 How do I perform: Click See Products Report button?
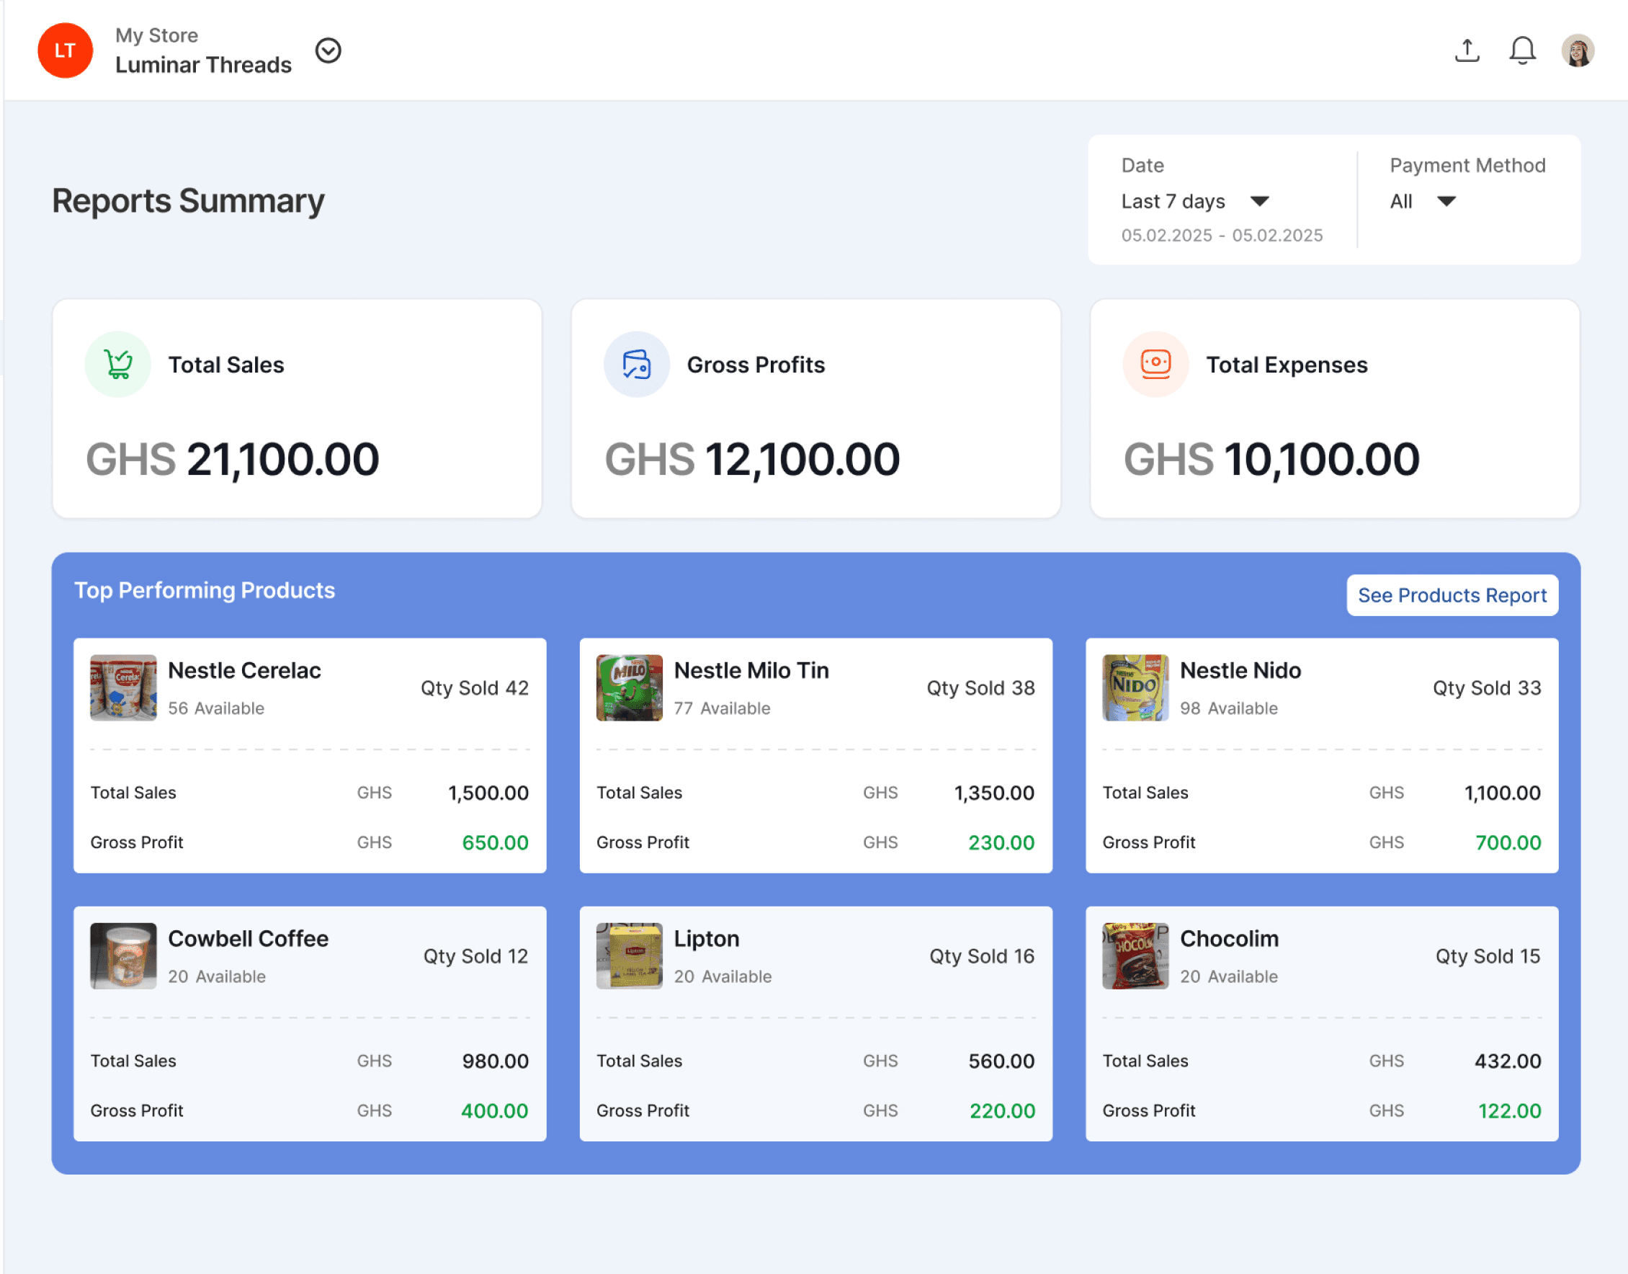pyautogui.click(x=1452, y=595)
